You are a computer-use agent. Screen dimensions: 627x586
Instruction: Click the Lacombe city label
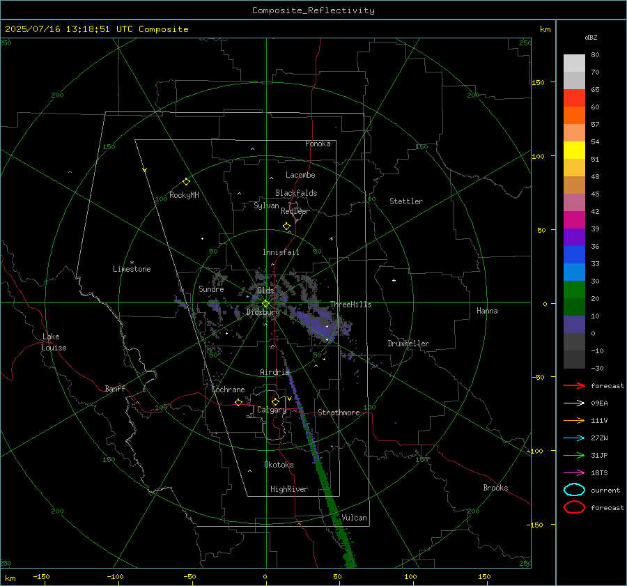pyautogui.click(x=300, y=175)
